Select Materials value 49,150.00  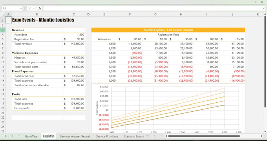[74, 58]
